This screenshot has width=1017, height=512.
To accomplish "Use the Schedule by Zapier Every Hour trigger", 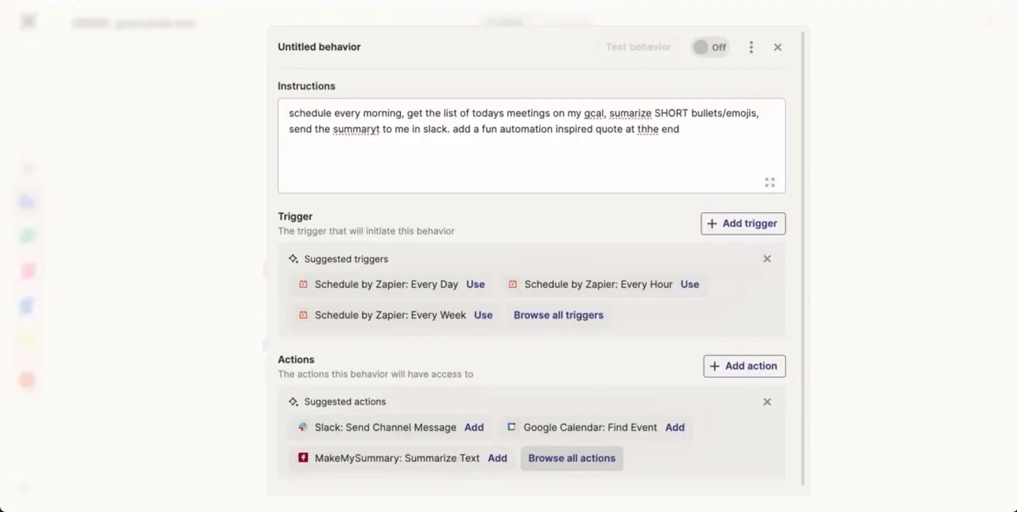I will (x=689, y=284).
